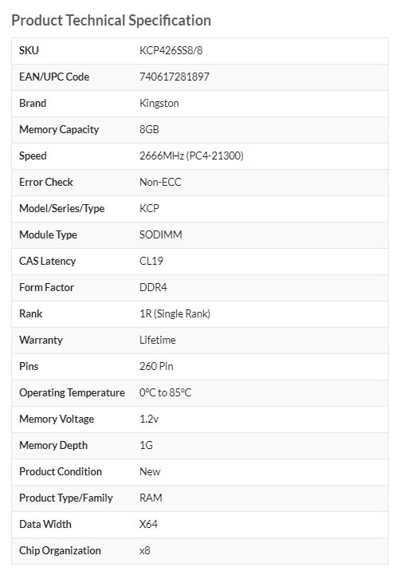Select the EAN/UPC code 740617281897
This screenshot has height=575, width=400.
pyautogui.click(x=174, y=77)
